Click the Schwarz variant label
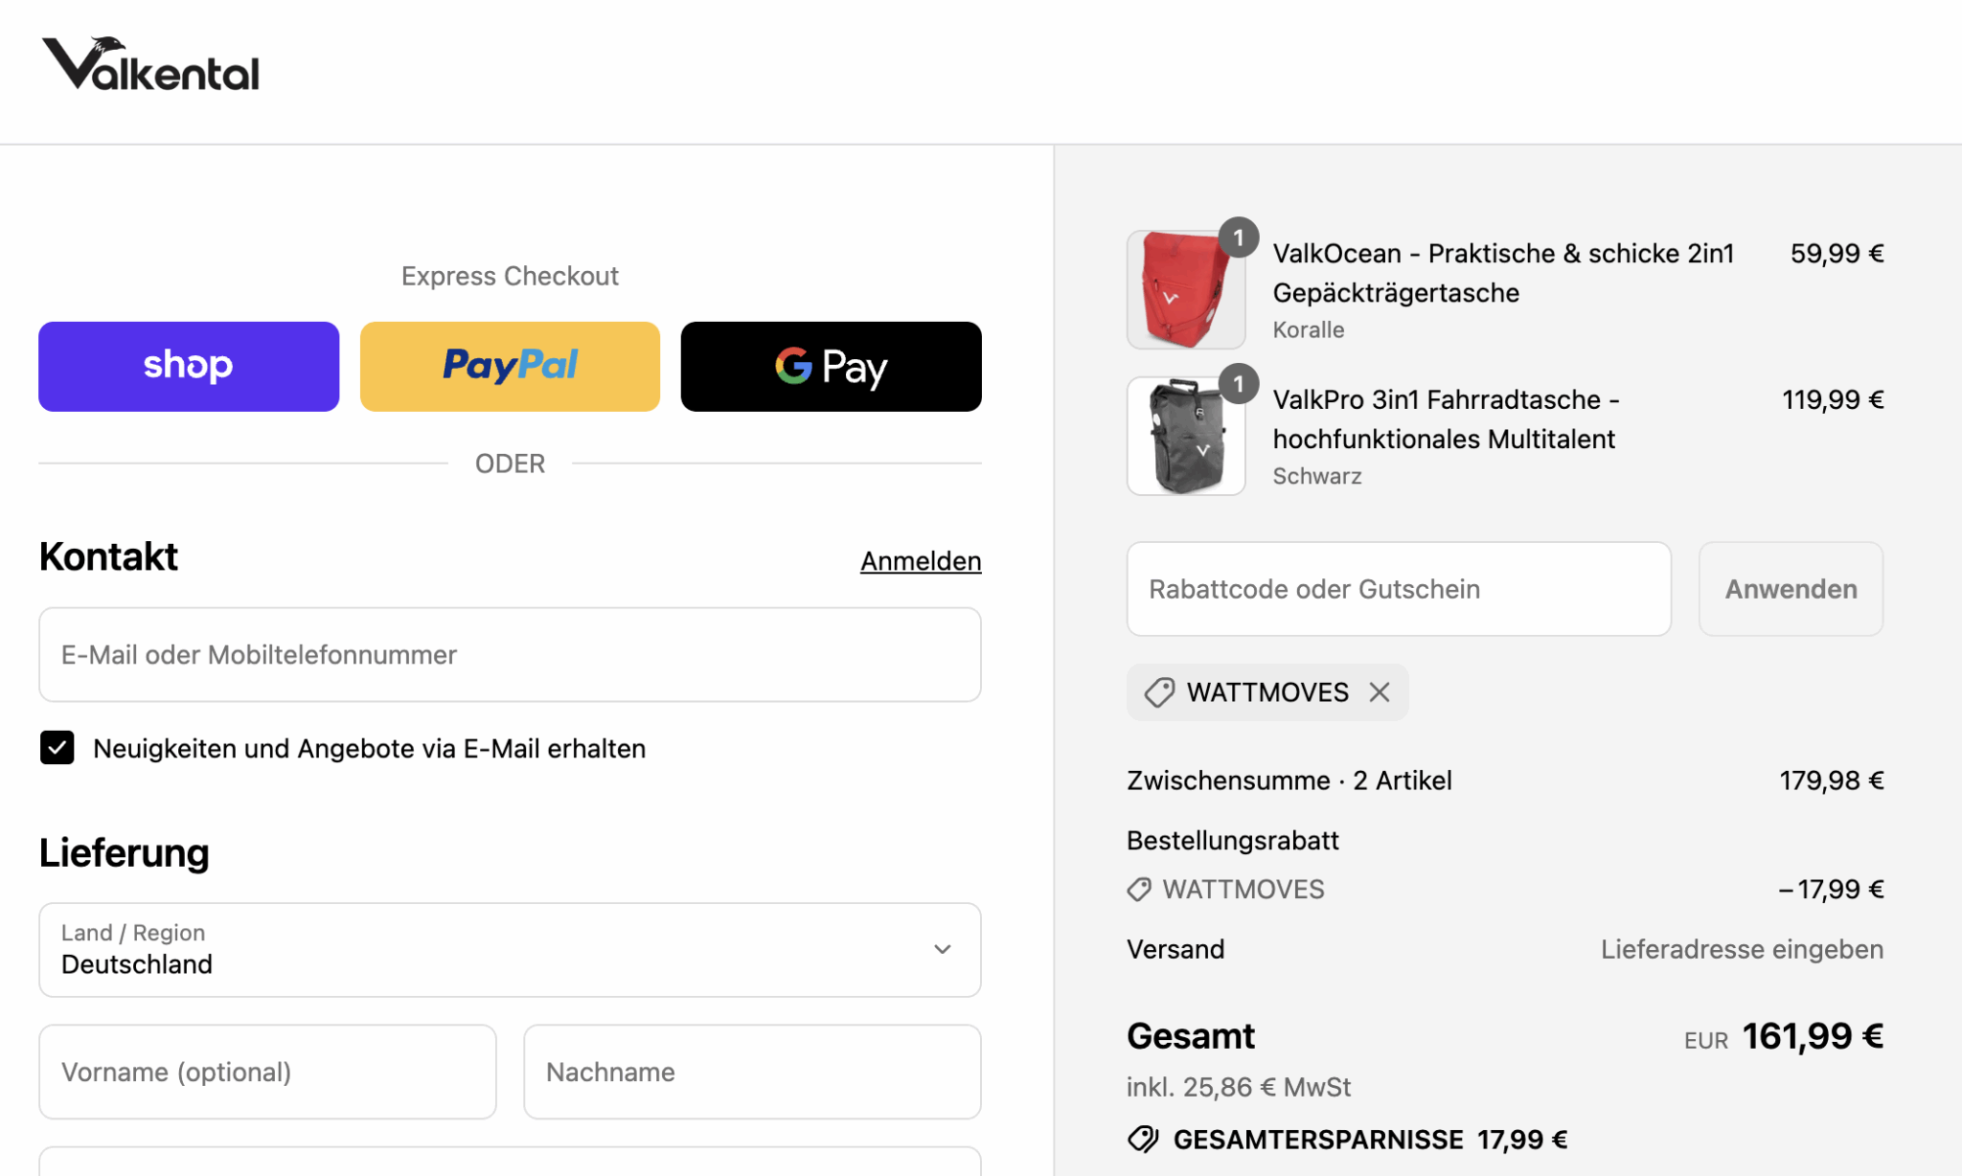This screenshot has width=1962, height=1176. 1317,476
